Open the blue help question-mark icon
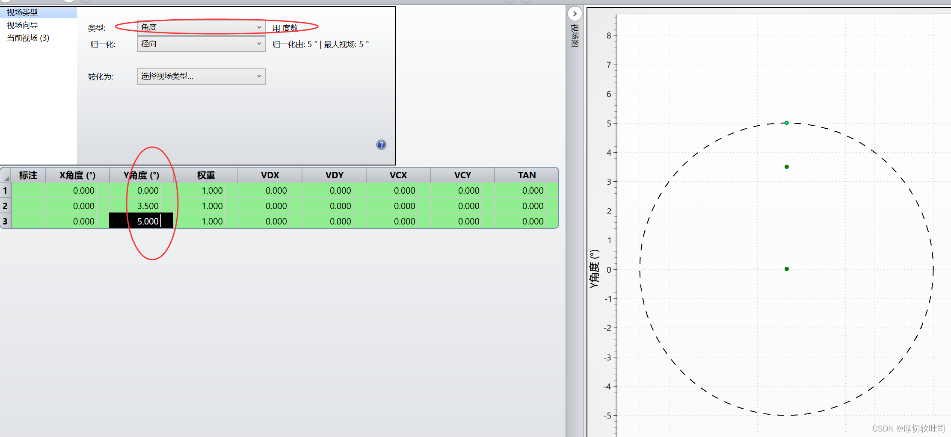951x437 pixels. click(x=381, y=145)
